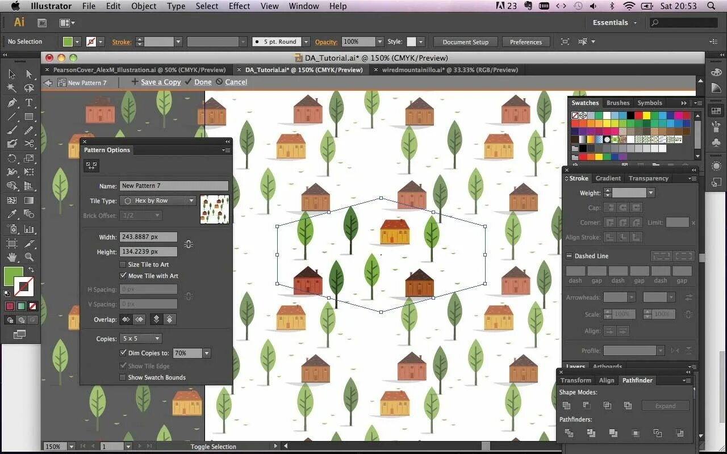The height and width of the screenshot is (454, 727).
Task: Open the zoom level 150% dropdown
Action: pyautogui.click(x=71, y=447)
